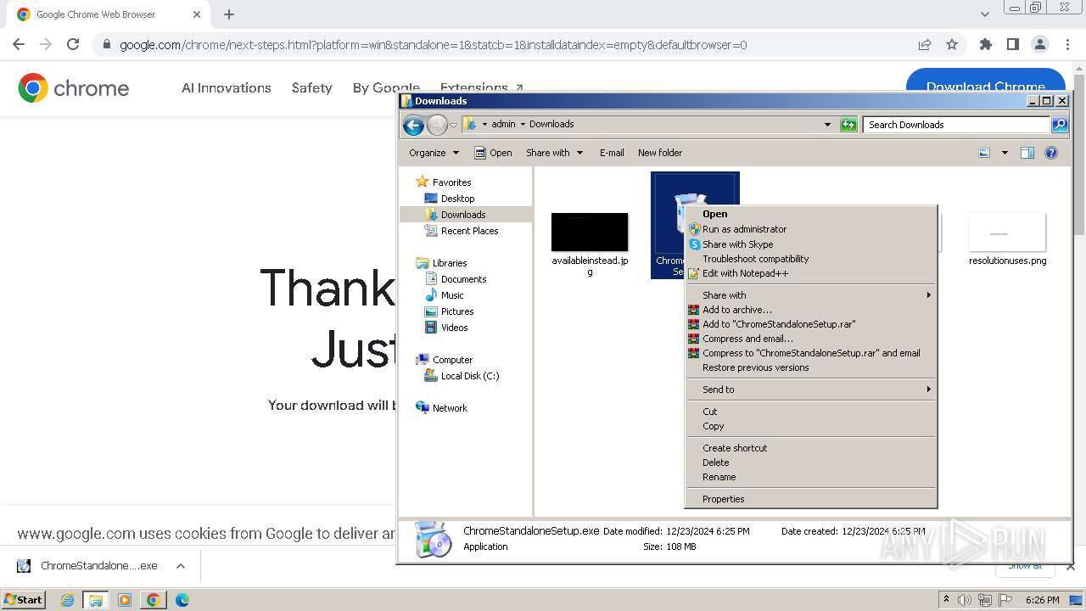
Task: Open Chrome extensions puzzle icon
Action: pos(986,45)
